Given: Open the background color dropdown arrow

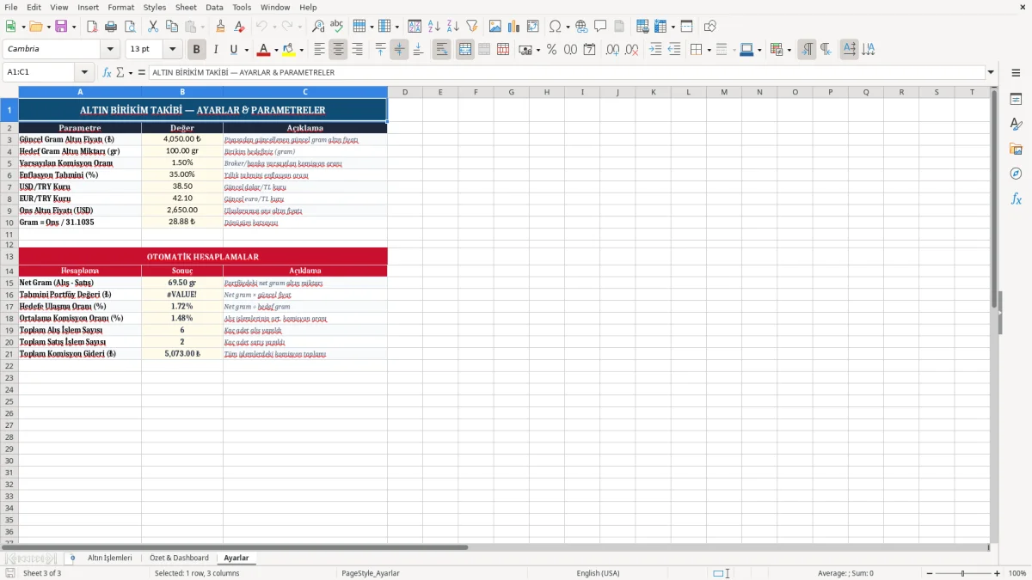Looking at the screenshot, I should pyautogui.click(x=301, y=50).
